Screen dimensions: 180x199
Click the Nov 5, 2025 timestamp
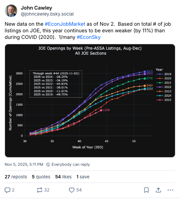coord(24,164)
